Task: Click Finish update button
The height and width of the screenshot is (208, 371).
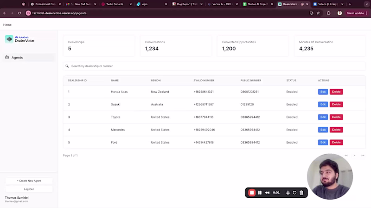Action: tap(355, 13)
